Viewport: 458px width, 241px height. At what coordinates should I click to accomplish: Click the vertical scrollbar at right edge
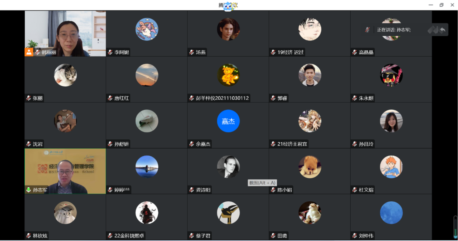(x=455, y=227)
